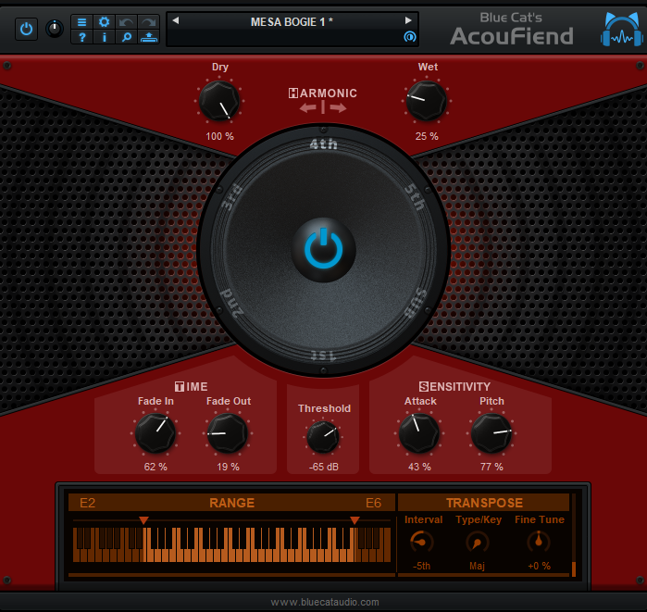Click the redo arrow icon

click(x=148, y=22)
